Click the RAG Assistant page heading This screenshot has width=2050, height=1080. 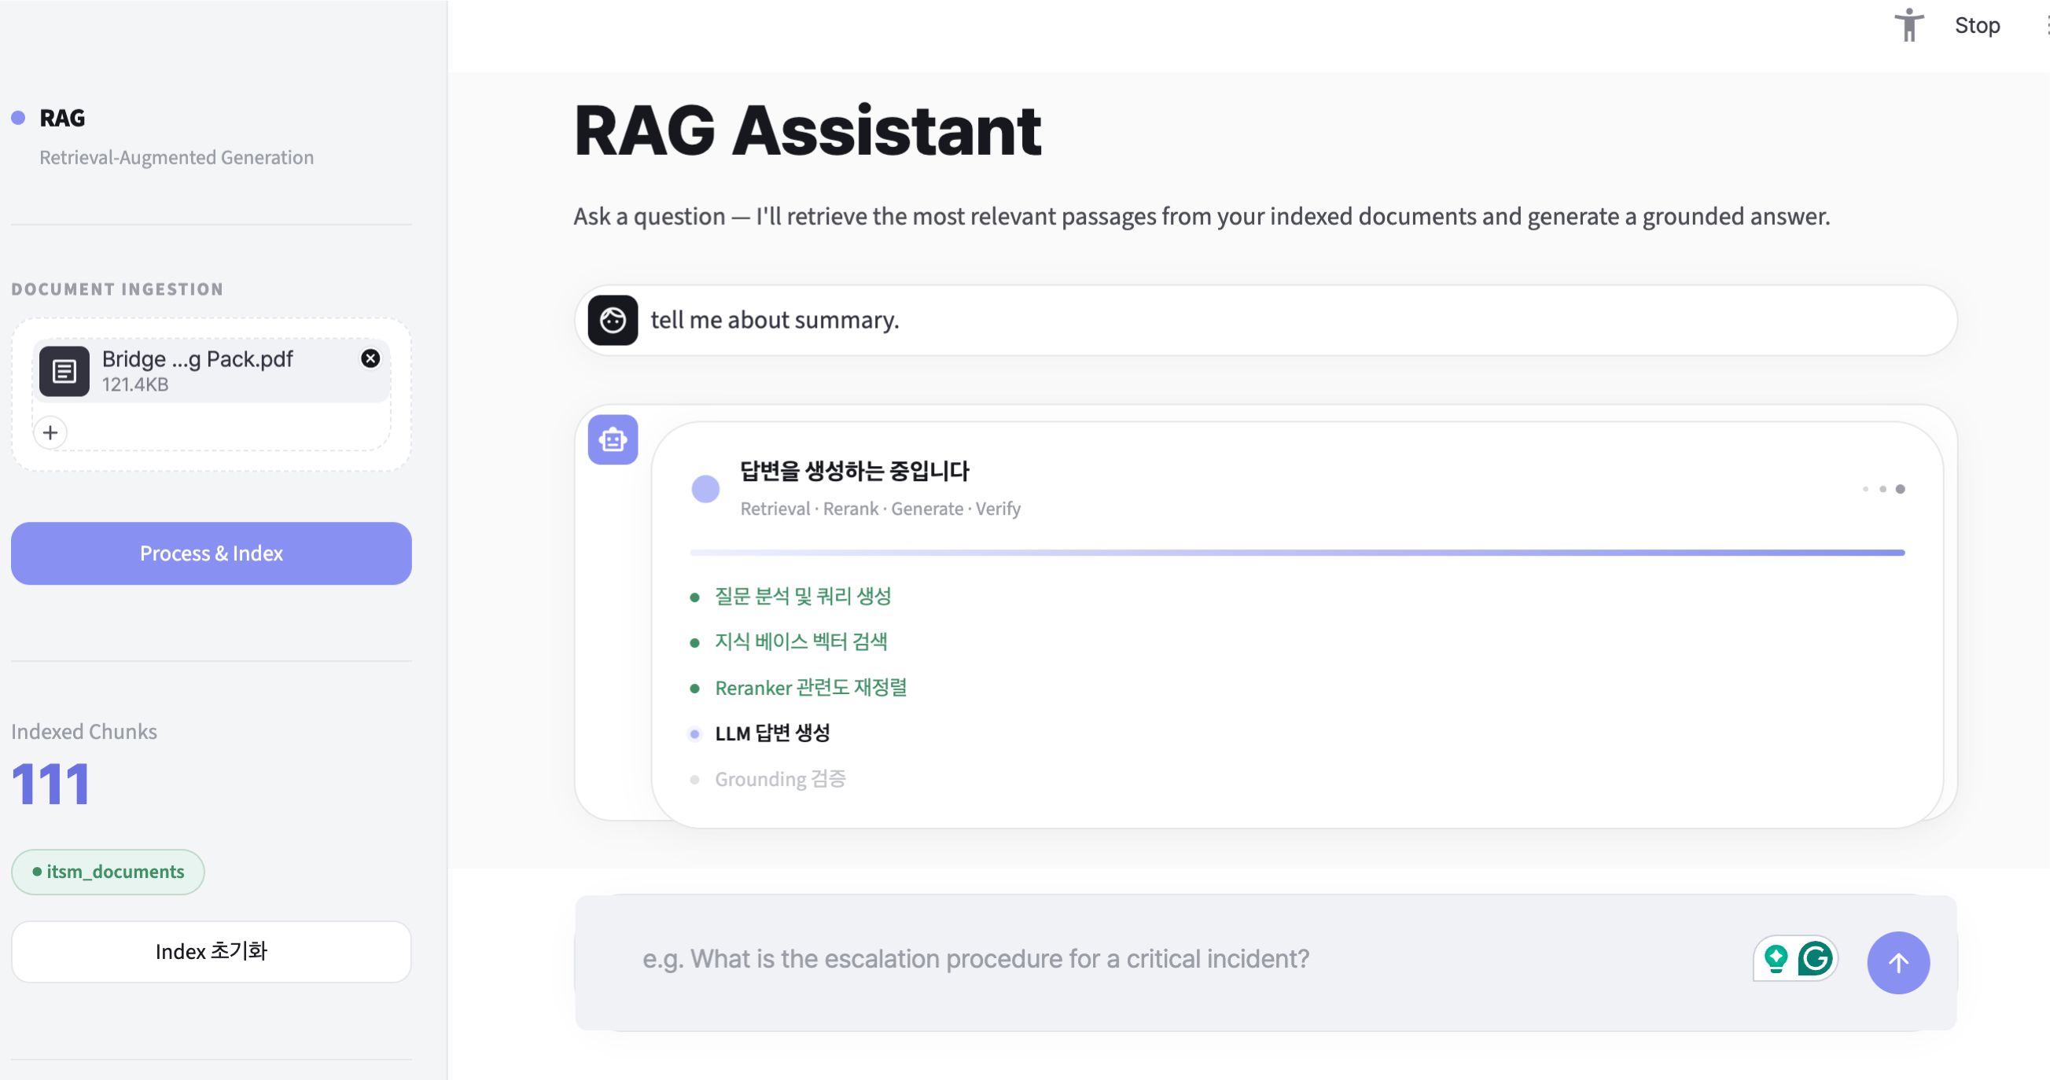pyautogui.click(x=807, y=130)
